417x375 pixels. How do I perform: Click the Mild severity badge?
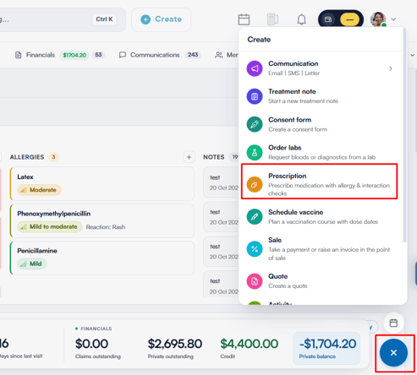pos(32,264)
